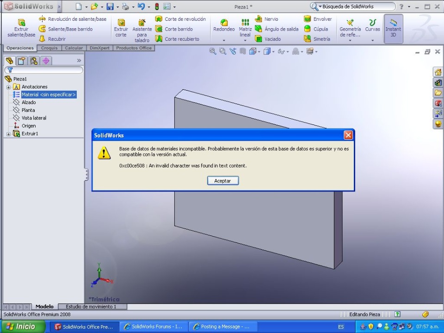The width and height of the screenshot is (444, 333).
Task: Expand the Anotaciones tree node
Action: coord(8,87)
